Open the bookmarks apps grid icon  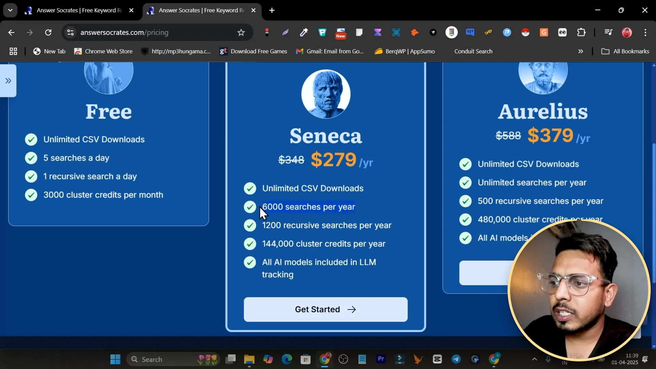tap(13, 51)
